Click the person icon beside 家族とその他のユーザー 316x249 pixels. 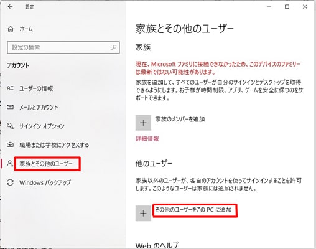click(10, 163)
